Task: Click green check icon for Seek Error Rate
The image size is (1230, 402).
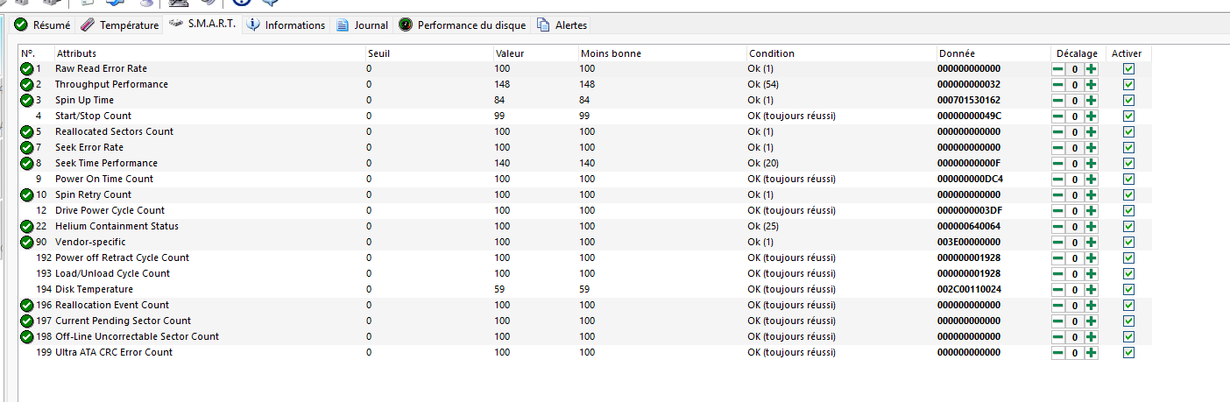Action: [27, 148]
